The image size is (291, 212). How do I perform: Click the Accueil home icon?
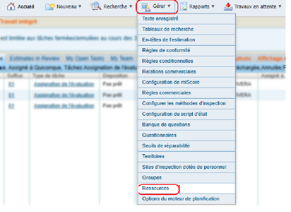(11, 7)
